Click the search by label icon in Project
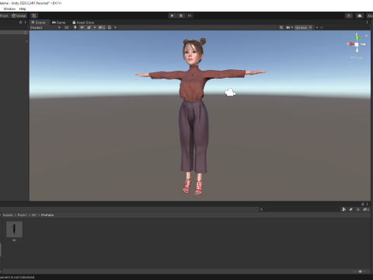Screen dimensions: 373x280 point(351,209)
